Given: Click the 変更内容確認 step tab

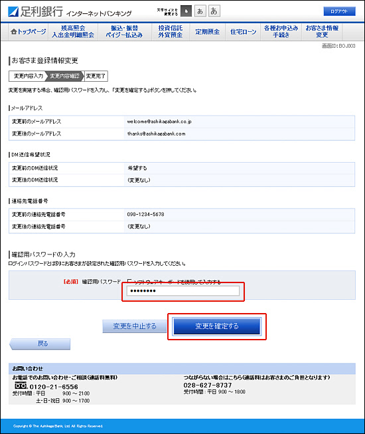Looking at the screenshot, I should [64, 76].
